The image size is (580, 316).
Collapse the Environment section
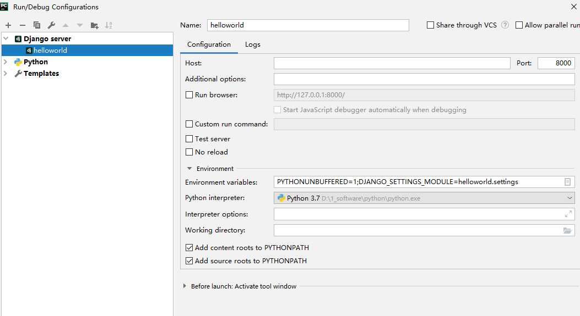pos(189,168)
